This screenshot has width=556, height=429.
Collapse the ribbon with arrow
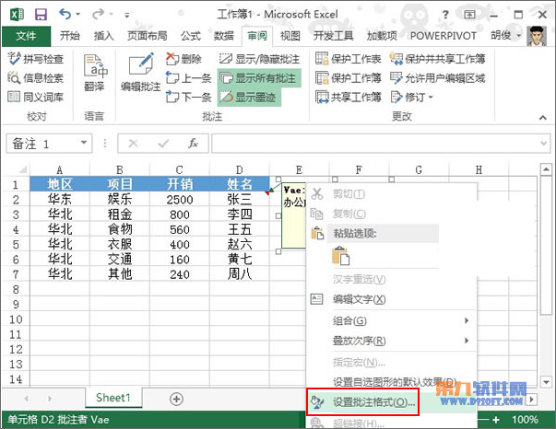tap(543, 117)
